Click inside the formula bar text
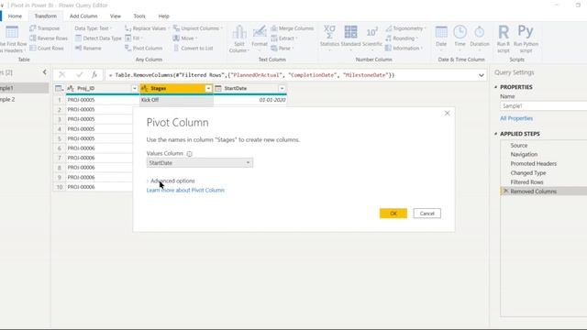 click(x=251, y=75)
